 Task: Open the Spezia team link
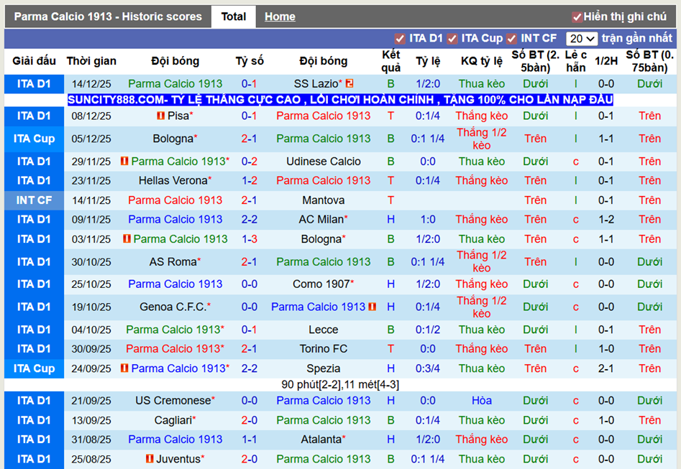[x=324, y=368]
